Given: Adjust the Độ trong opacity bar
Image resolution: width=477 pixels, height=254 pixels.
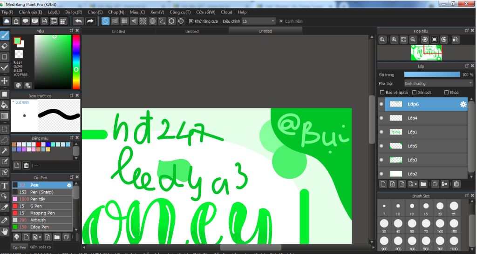Looking at the screenshot, I should [x=432, y=74].
